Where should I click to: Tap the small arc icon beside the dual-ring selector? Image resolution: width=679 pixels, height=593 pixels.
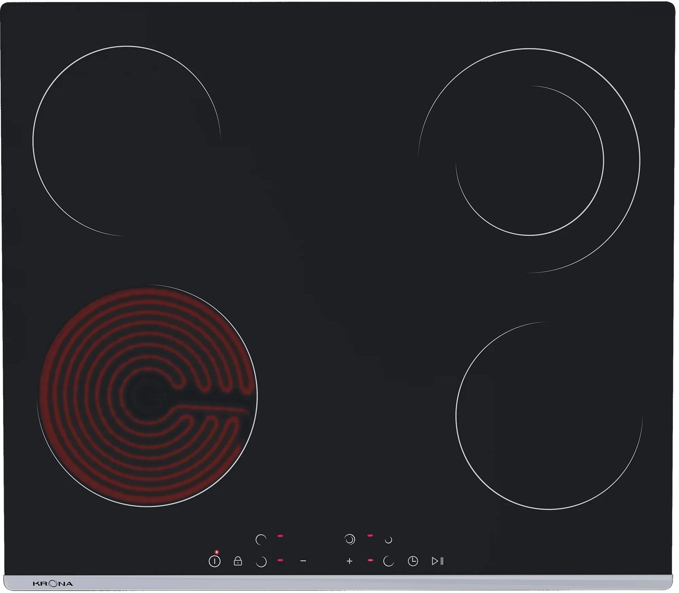tap(388, 540)
